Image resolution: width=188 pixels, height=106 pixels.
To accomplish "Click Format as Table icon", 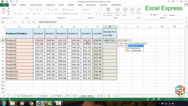I will click(x=117, y=12).
